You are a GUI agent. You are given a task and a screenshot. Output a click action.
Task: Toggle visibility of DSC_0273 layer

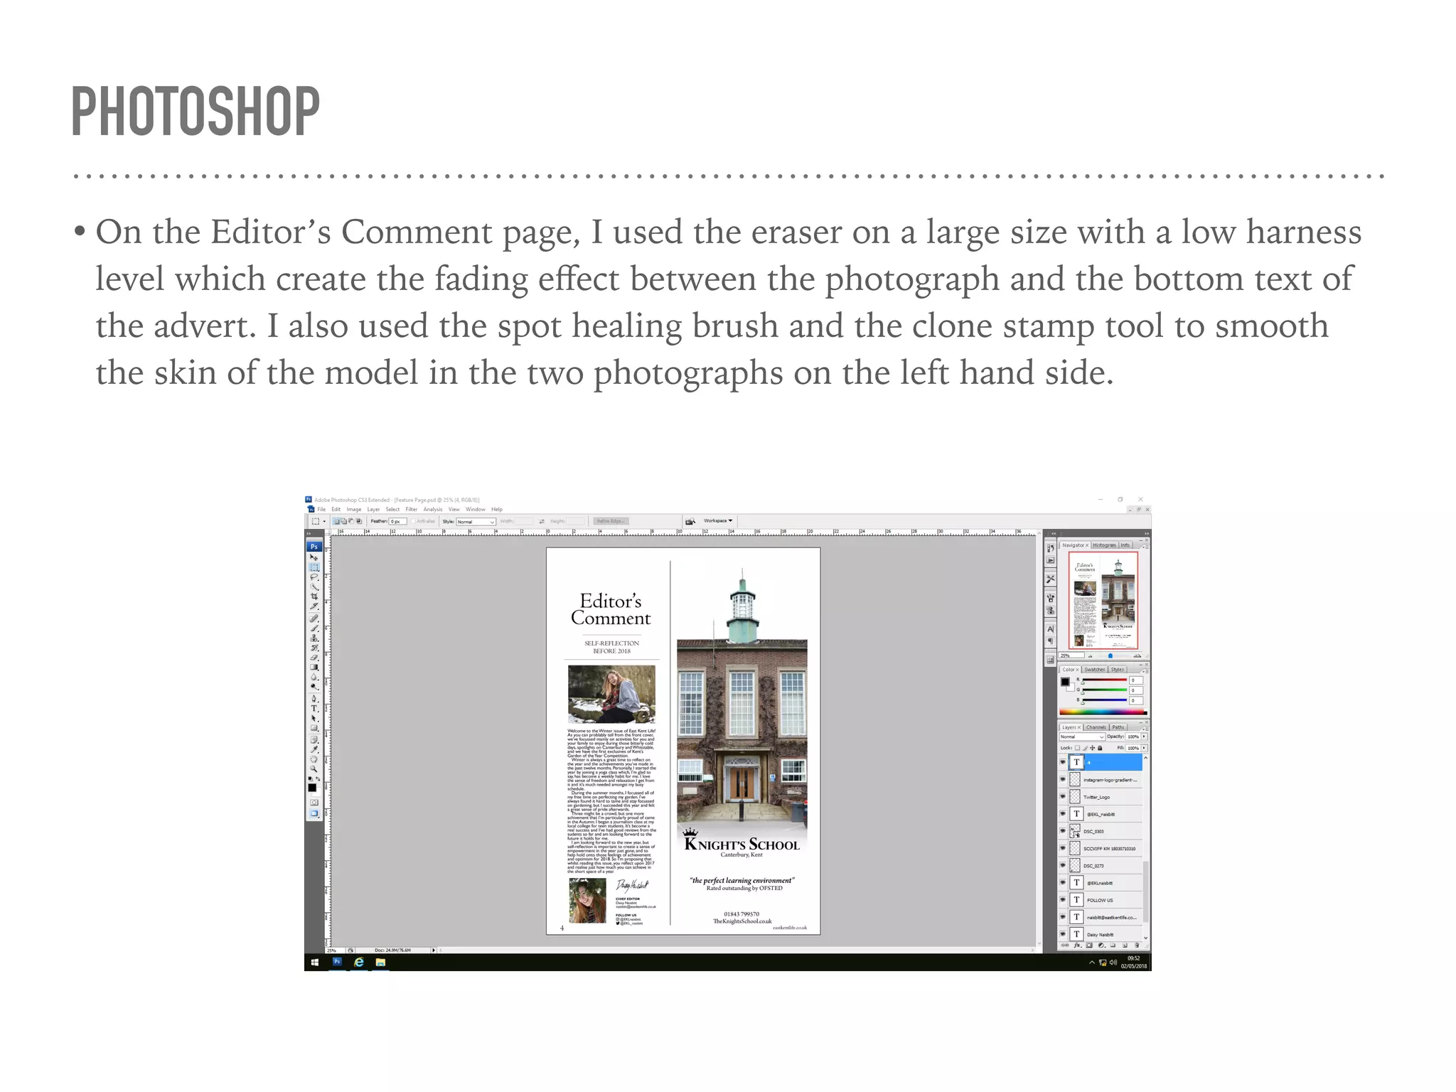(x=1063, y=865)
